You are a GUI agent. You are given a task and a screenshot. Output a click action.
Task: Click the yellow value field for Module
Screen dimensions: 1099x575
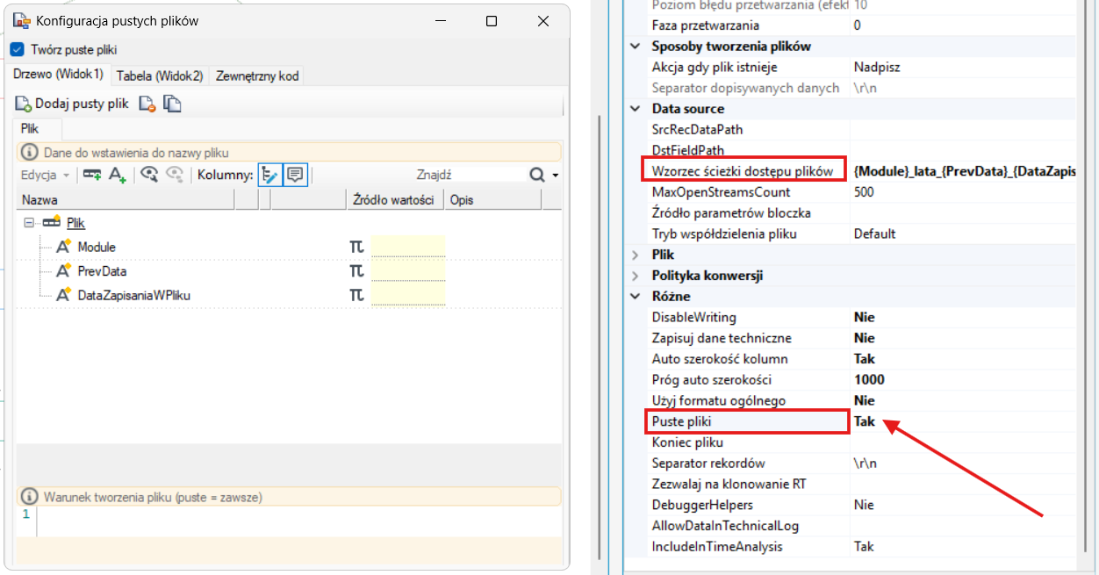(x=408, y=247)
